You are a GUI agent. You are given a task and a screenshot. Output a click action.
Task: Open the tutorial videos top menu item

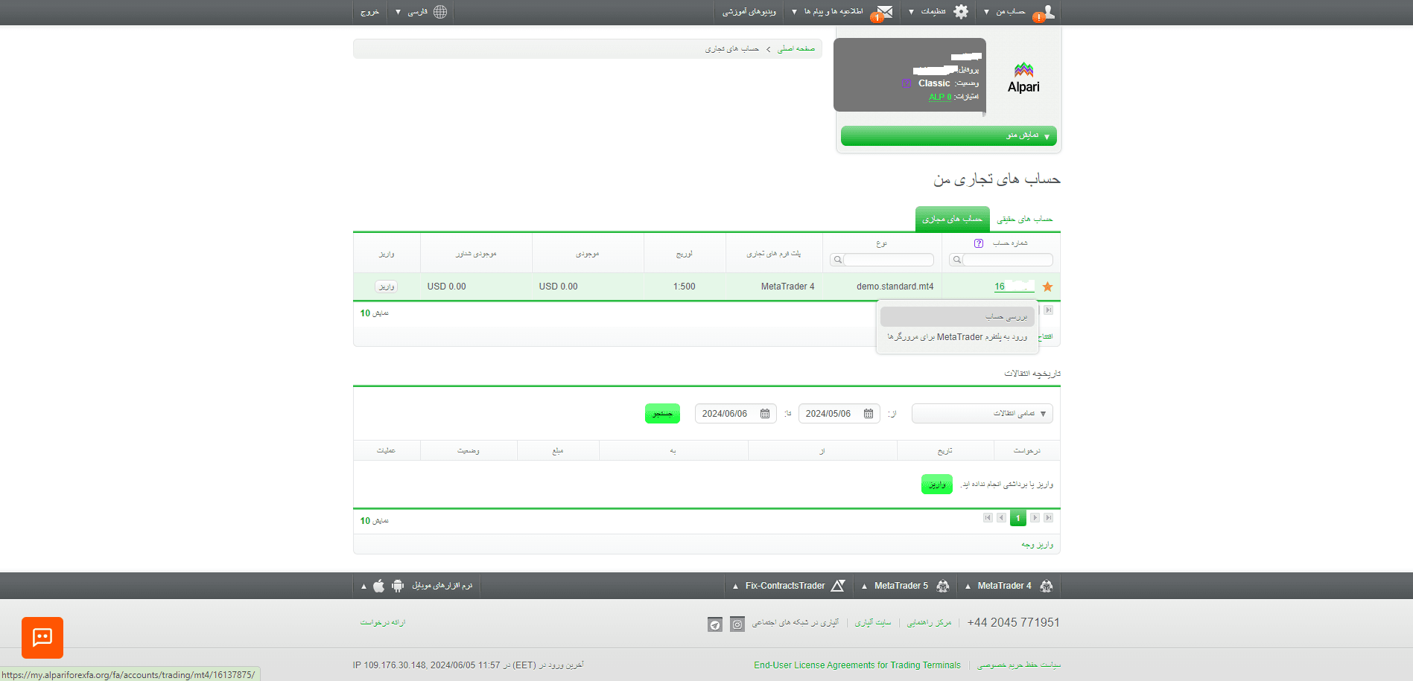[x=749, y=12]
